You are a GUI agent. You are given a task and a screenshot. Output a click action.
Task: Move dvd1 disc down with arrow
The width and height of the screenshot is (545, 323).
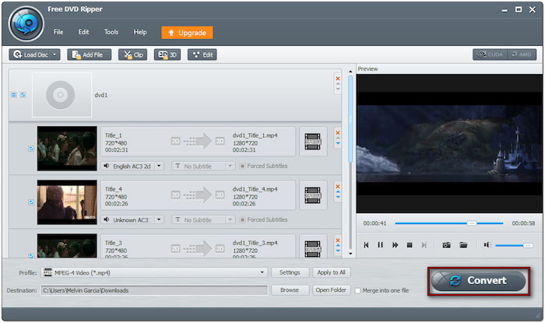[x=337, y=90]
